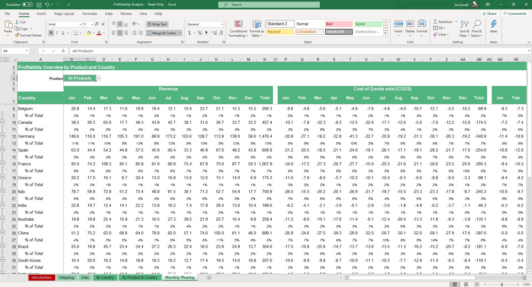The height and width of the screenshot is (287, 532).
Task: Collapse the Canada outline group
Action: [x=3, y=121]
